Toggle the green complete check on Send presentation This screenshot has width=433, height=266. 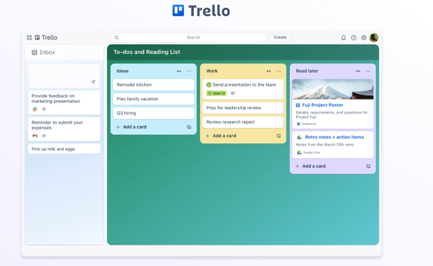(209, 85)
